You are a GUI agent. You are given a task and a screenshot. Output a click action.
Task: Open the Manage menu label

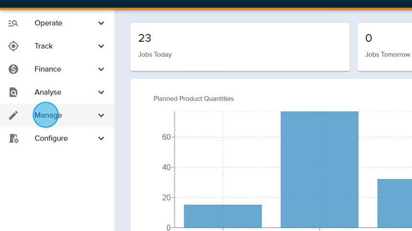tap(48, 115)
